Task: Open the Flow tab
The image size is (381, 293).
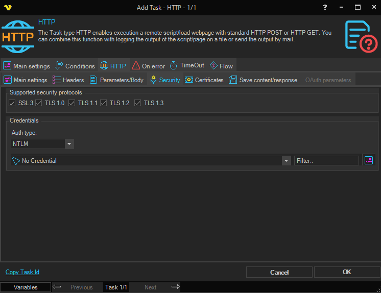Action: tap(221, 66)
